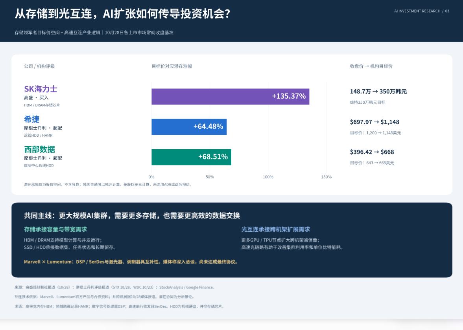Click the 0% axis label
The width and height of the screenshot is (463, 330).
151,177
